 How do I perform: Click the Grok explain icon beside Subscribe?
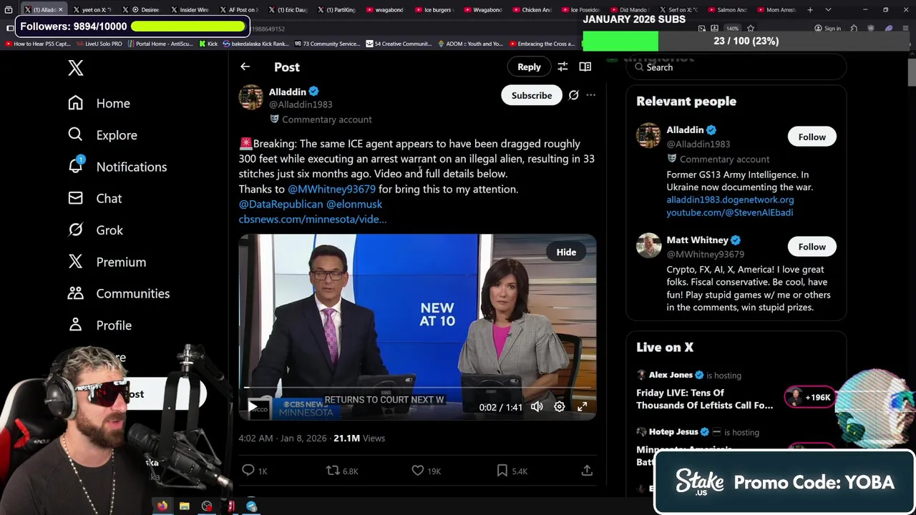click(x=573, y=95)
